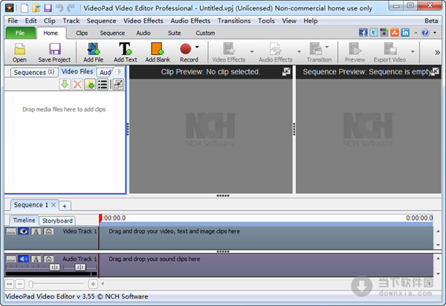Open the help dropdown arrow beside question mark
This screenshot has height=306, width=446.
pos(435,33)
